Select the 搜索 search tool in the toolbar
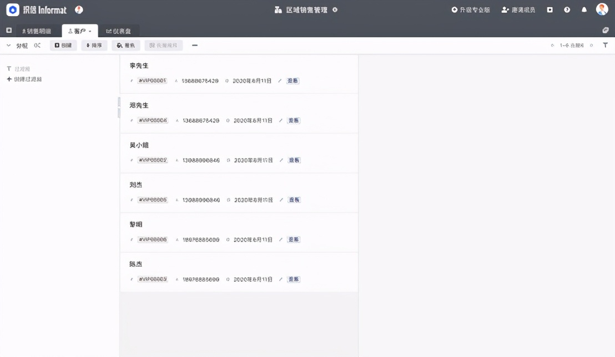The image size is (615, 357). [x=125, y=45]
